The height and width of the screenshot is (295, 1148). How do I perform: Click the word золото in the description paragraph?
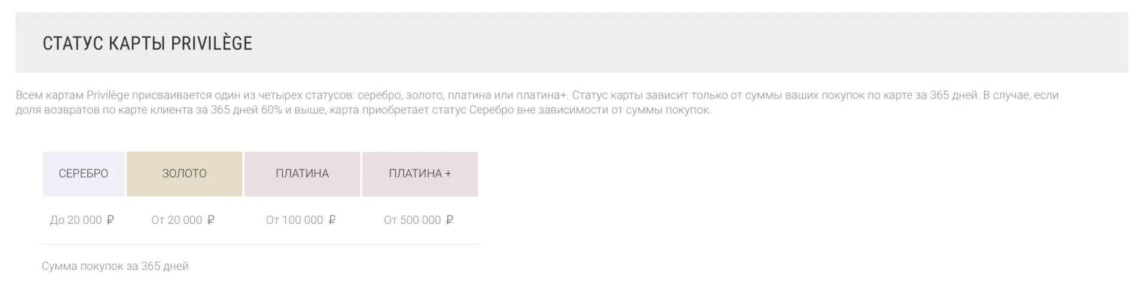(423, 95)
